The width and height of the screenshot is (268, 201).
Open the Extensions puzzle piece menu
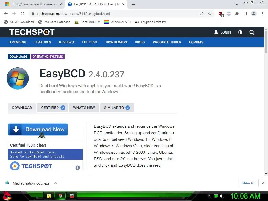[x=237, y=14]
